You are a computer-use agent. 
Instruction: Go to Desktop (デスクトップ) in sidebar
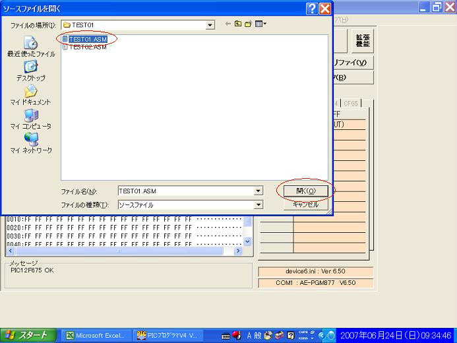click(30, 71)
